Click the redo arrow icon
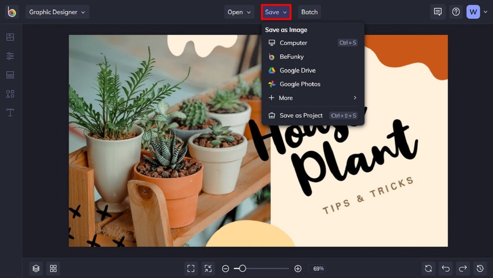This screenshot has width=493, height=278. click(x=463, y=268)
